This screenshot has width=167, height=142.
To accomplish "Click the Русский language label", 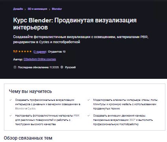I will click(x=71, y=67).
